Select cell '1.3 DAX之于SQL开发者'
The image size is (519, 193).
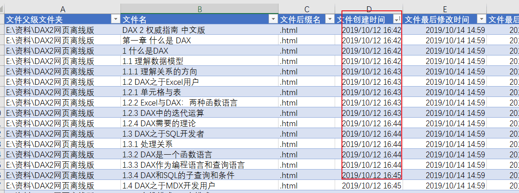pos(200,134)
